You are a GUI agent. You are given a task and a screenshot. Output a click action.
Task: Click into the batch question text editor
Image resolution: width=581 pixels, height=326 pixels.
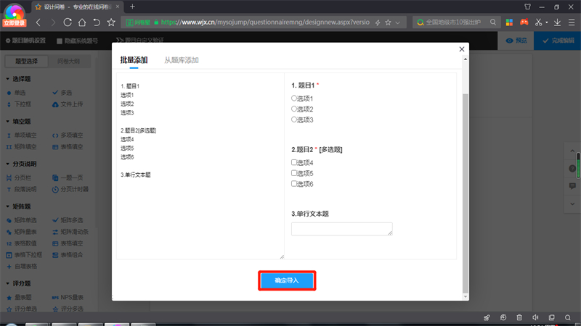point(200,166)
